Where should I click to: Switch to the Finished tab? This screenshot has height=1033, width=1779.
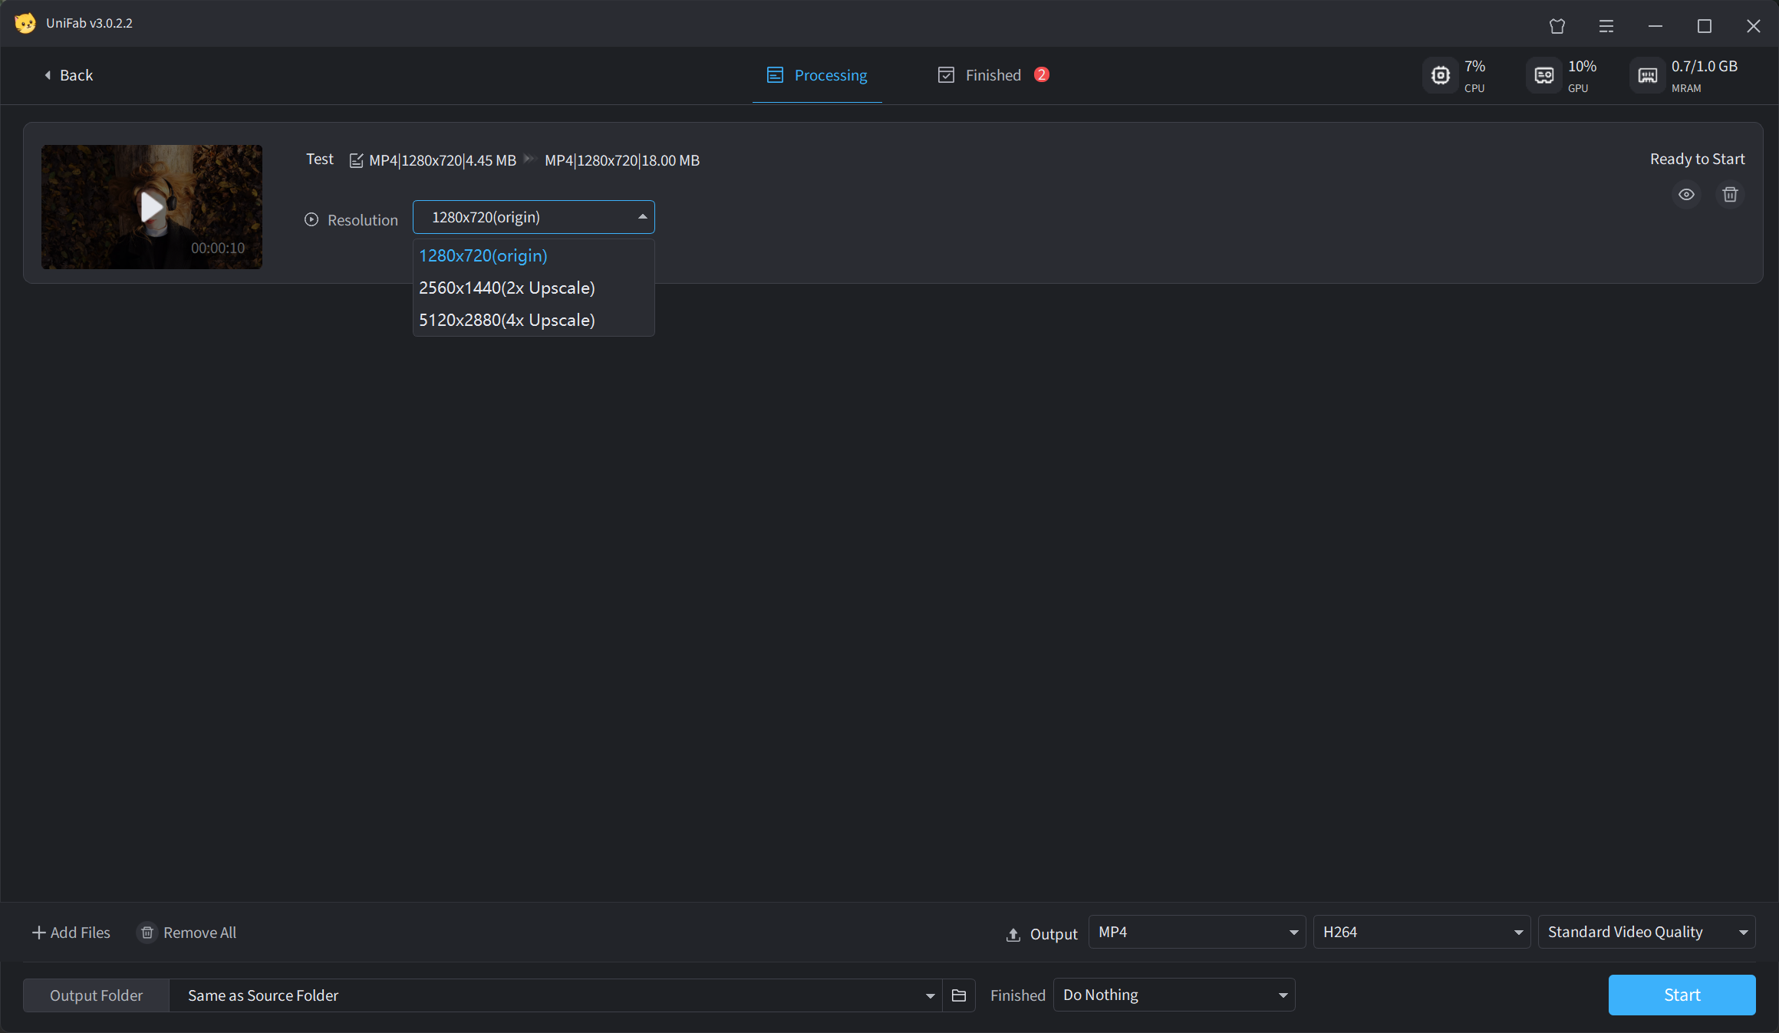click(x=980, y=75)
